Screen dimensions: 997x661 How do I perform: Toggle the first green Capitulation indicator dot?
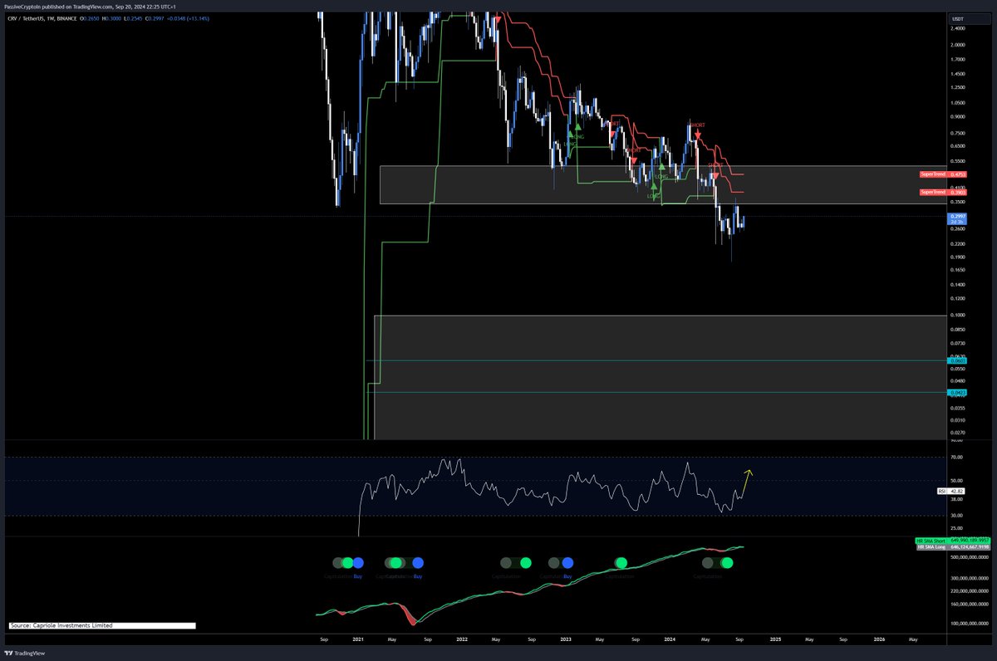347,562
